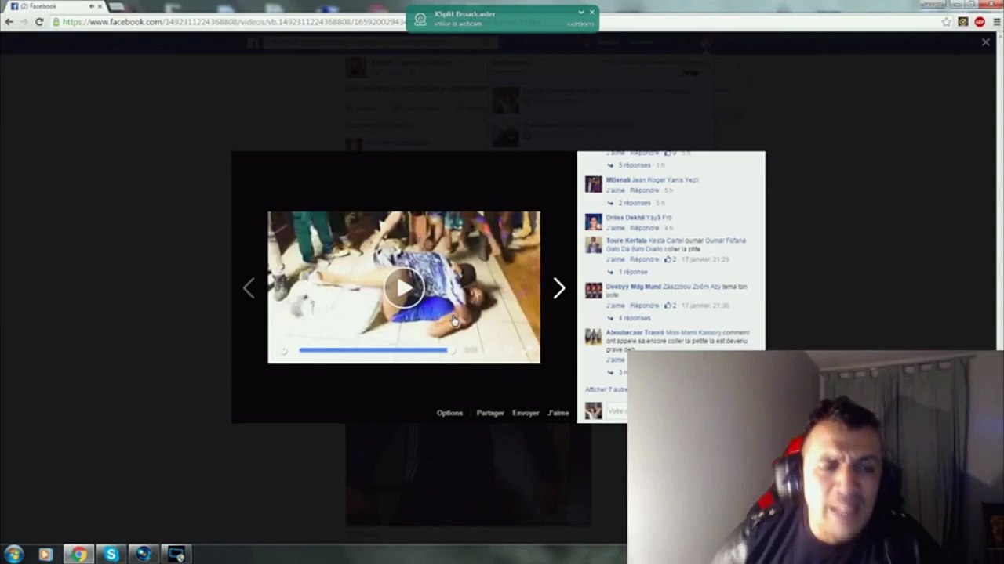1004x564 pixels.
Task: Click Deebyy Mdg Mund's avatar thumbnail
Action: pos(594,291)
